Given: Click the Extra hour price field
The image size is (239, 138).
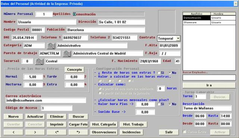Looking at the screenshot, I should pos(74,85).
